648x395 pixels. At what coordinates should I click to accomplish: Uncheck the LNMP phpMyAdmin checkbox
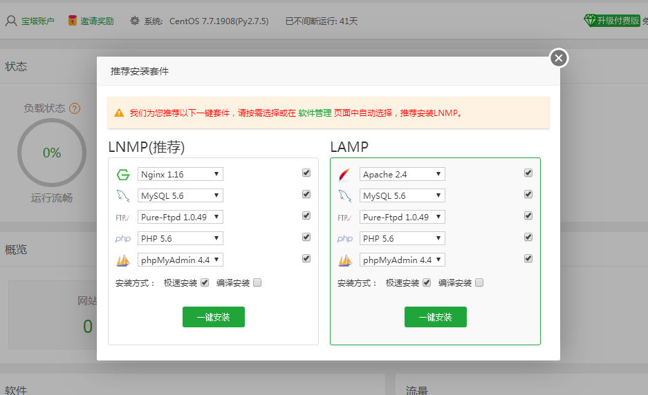coord(306,258)
